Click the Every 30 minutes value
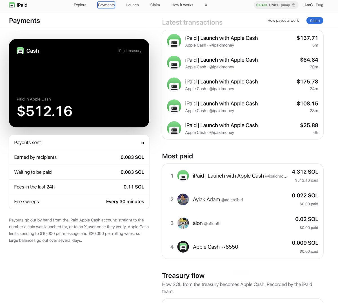The height and width of the screenshot is (303, 338). click(125, 202)
